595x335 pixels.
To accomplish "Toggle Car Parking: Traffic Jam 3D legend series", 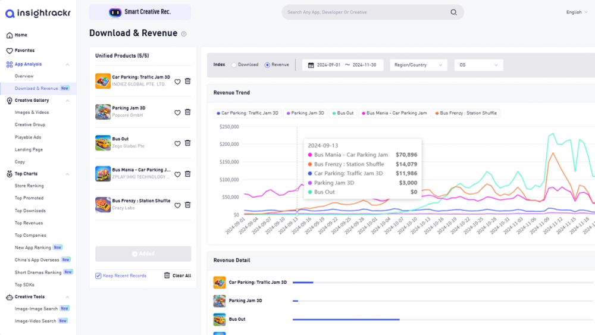I will click(248, 113).
